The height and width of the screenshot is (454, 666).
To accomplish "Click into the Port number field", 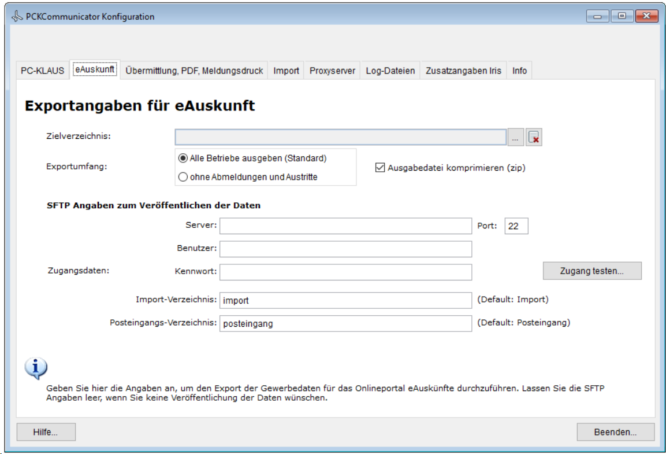I will (x=516, y=226).
